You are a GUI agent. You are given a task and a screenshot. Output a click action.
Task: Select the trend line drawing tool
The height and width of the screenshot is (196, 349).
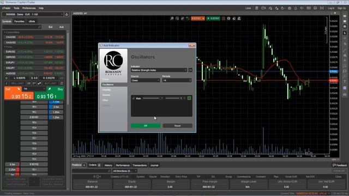pos(345,50)
